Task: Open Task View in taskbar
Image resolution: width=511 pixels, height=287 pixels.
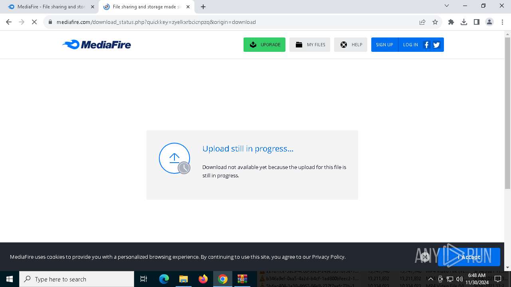Action: tap(144, 279)
